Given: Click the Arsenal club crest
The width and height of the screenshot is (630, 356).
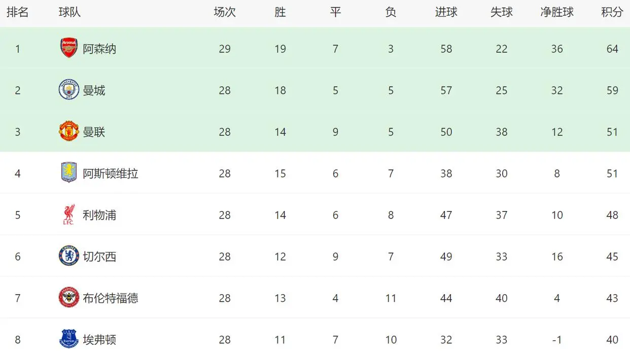Looking at the screenshot, I should click(68, 48).
